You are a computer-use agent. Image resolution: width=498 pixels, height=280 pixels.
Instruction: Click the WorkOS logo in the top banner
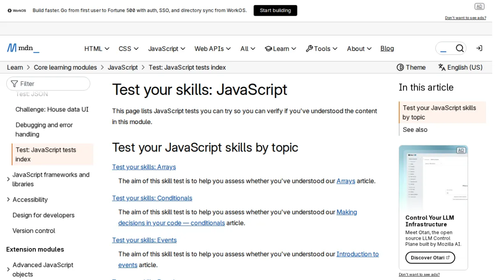point(17,10)
